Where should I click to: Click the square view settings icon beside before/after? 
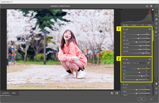click(x=112, y=93)
